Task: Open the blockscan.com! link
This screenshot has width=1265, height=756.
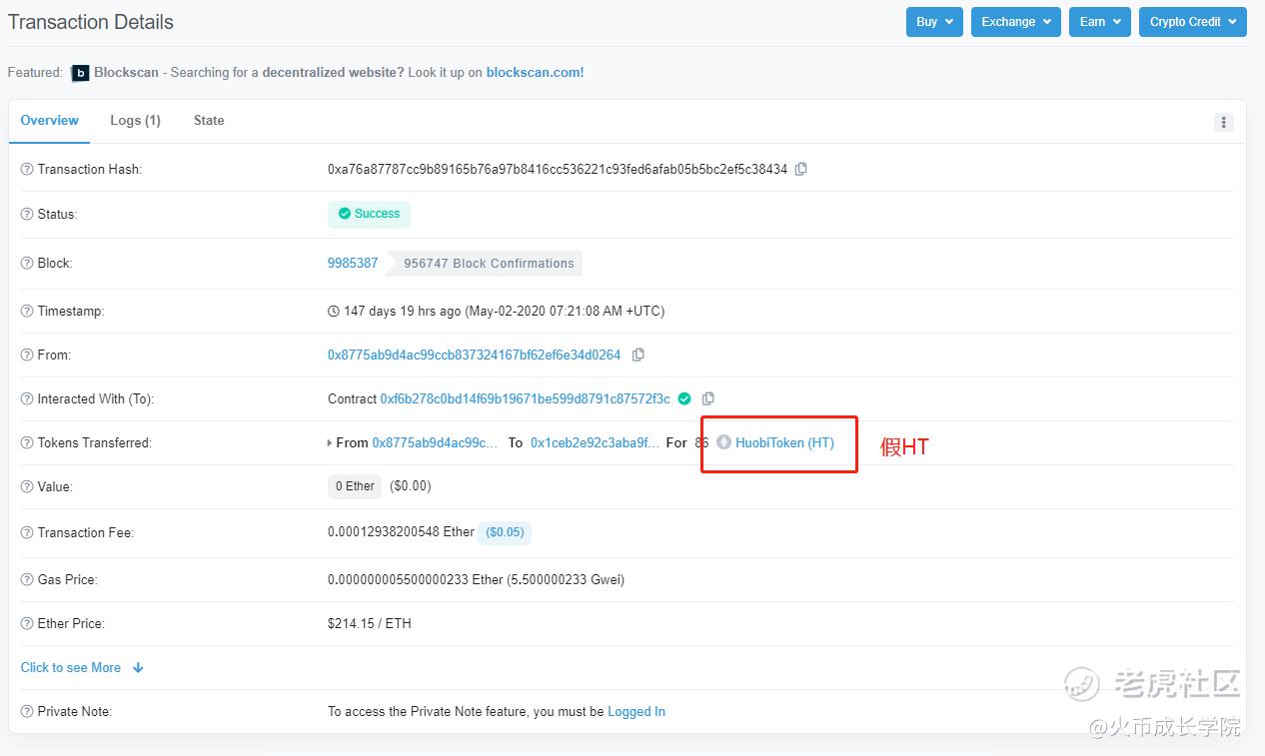Action: (535, 73)
